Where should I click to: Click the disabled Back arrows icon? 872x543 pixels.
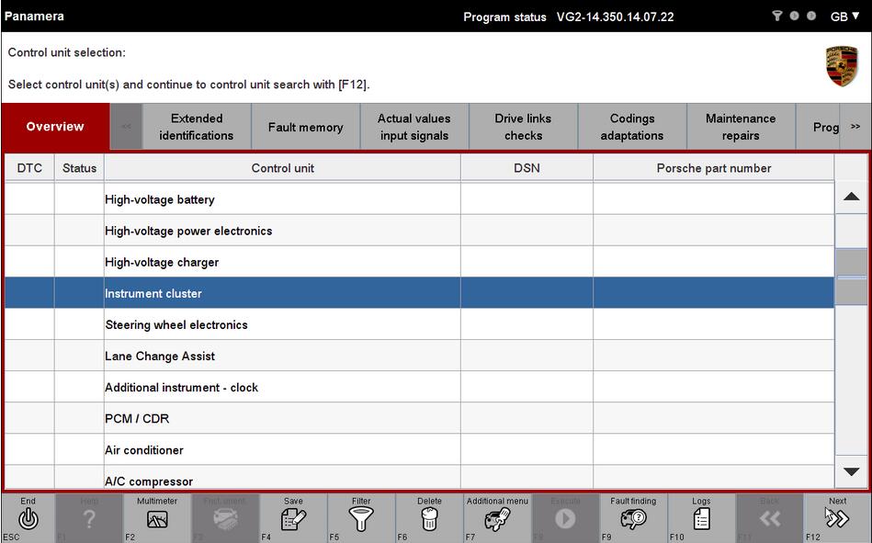tap(770, 519)
